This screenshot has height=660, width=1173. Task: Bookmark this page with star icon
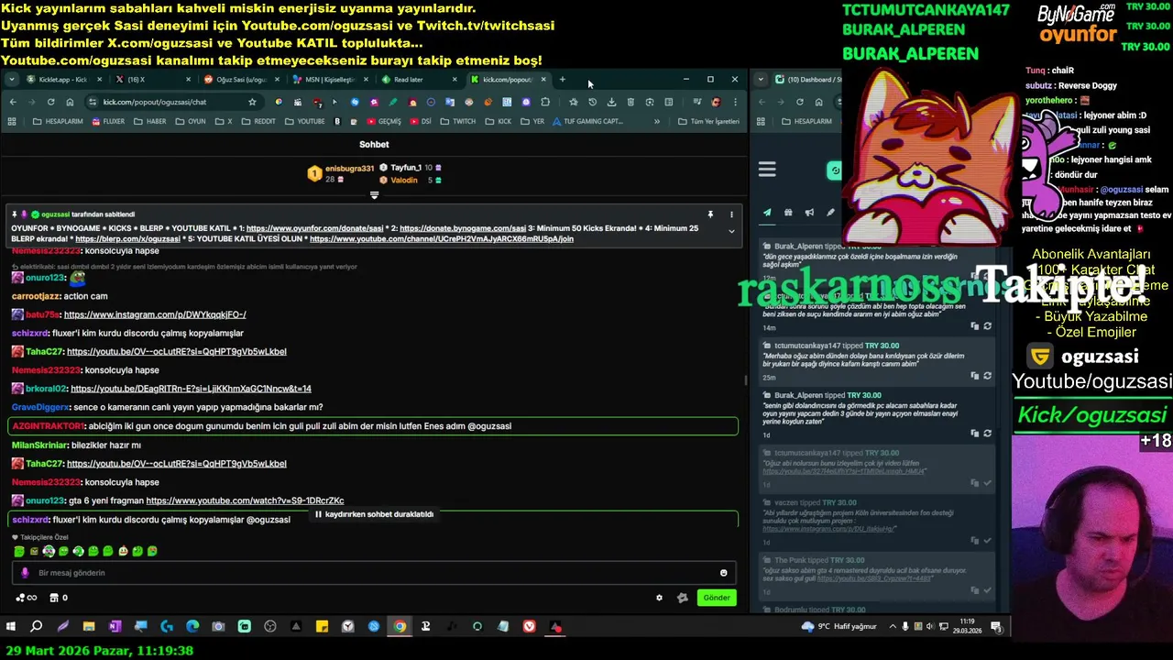click(x=252, y=102)
